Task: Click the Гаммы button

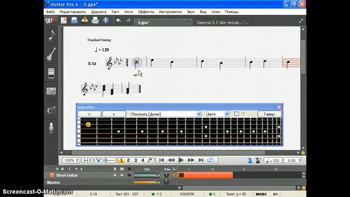Action: [269, 114]
